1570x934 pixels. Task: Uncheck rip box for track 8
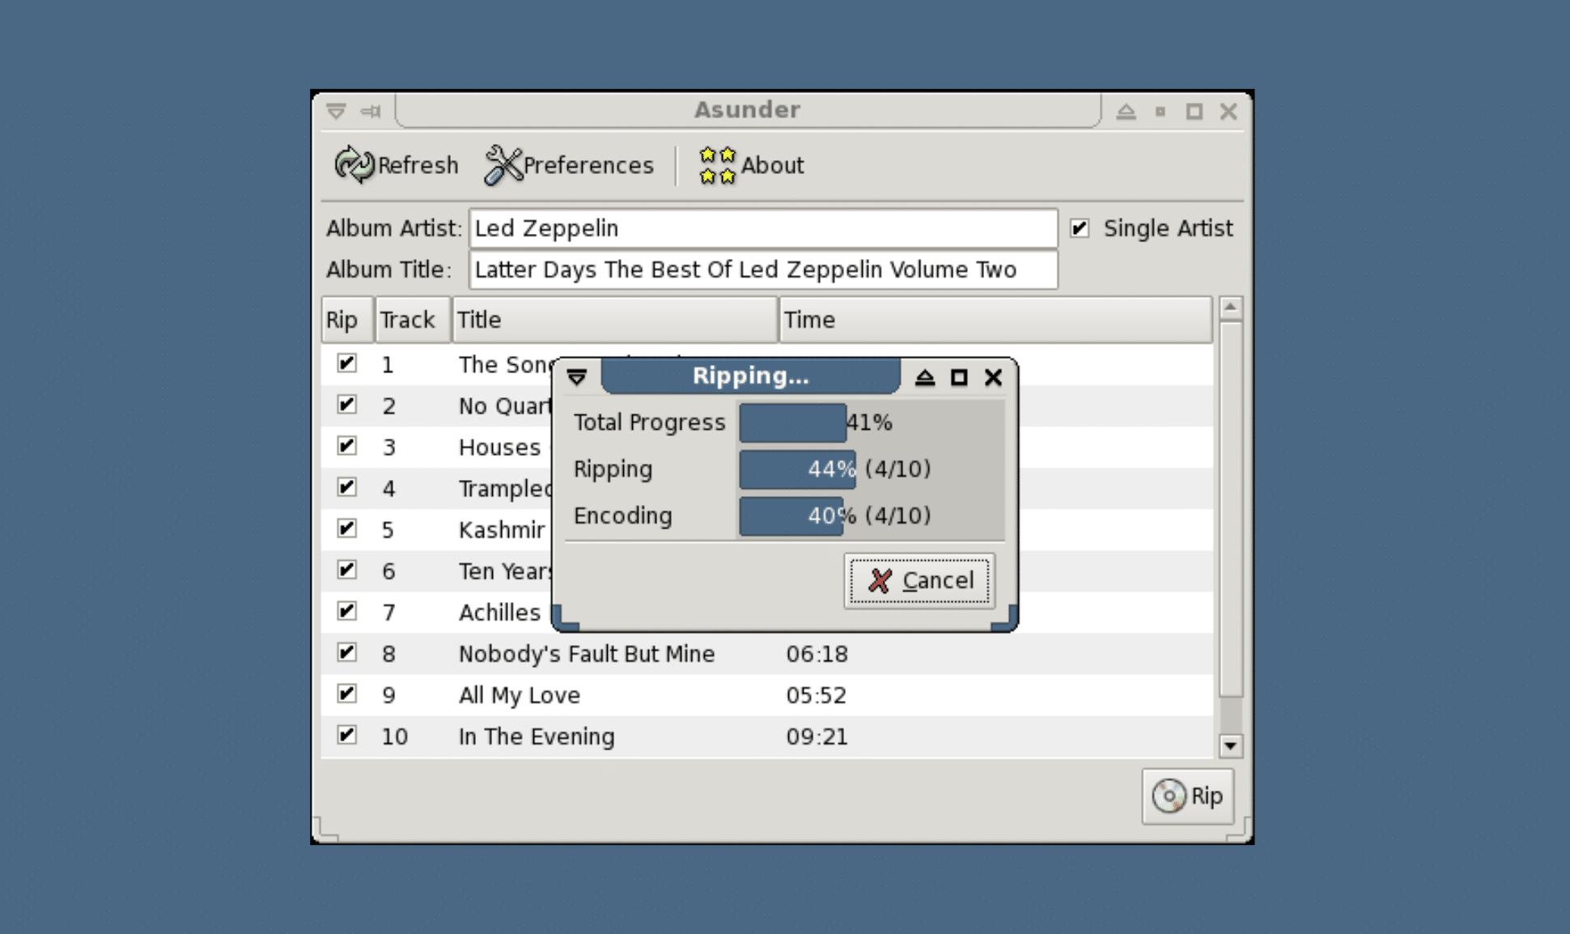346,652
